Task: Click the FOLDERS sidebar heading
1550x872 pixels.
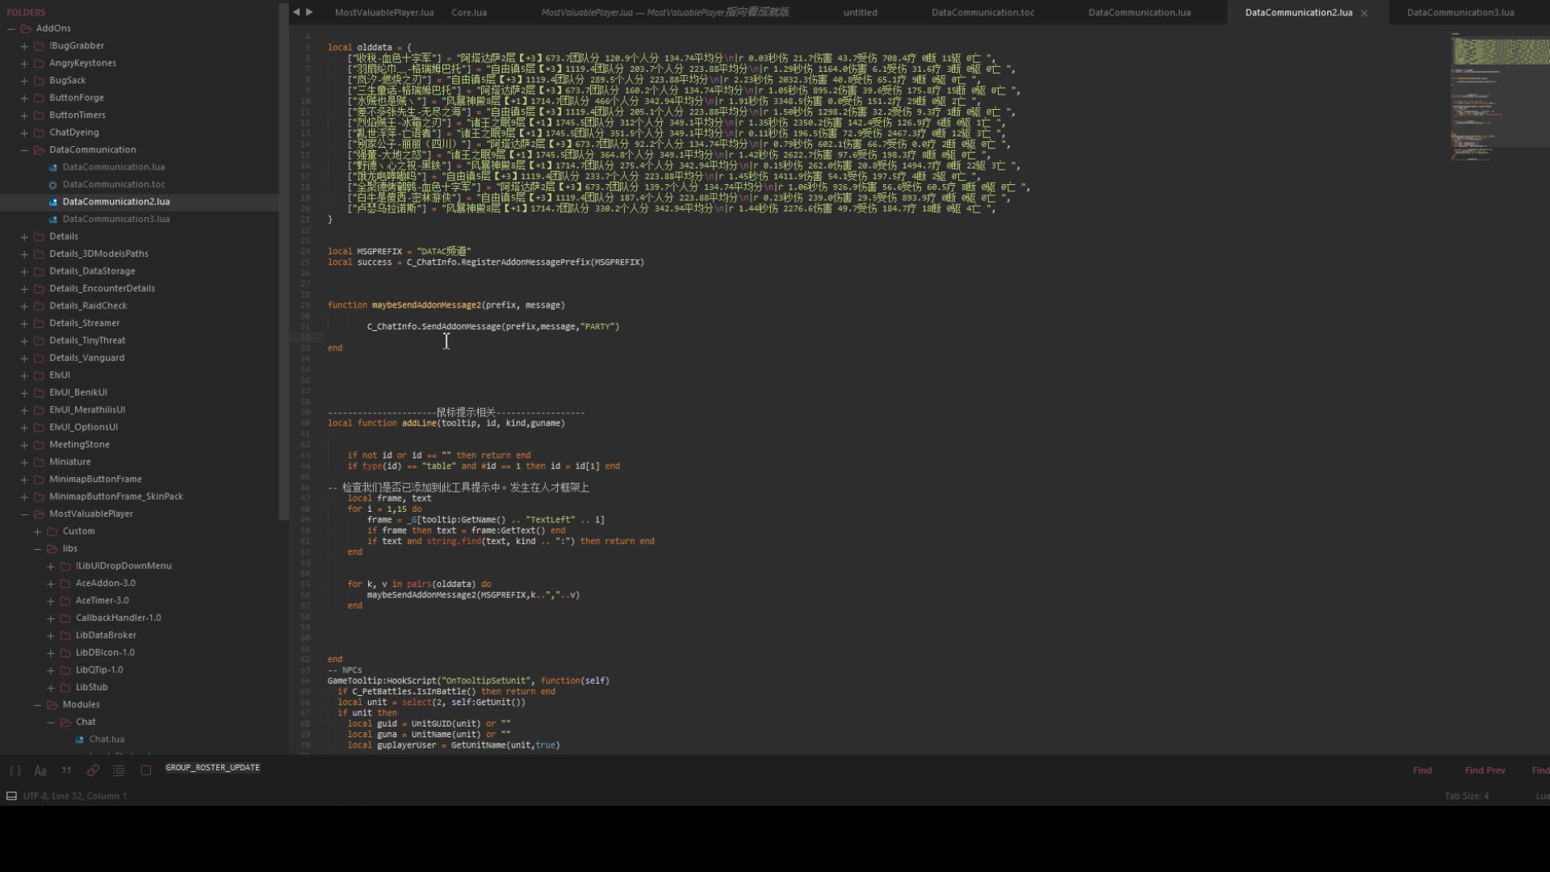Action: pyautogui.click(x=26, y=12)
